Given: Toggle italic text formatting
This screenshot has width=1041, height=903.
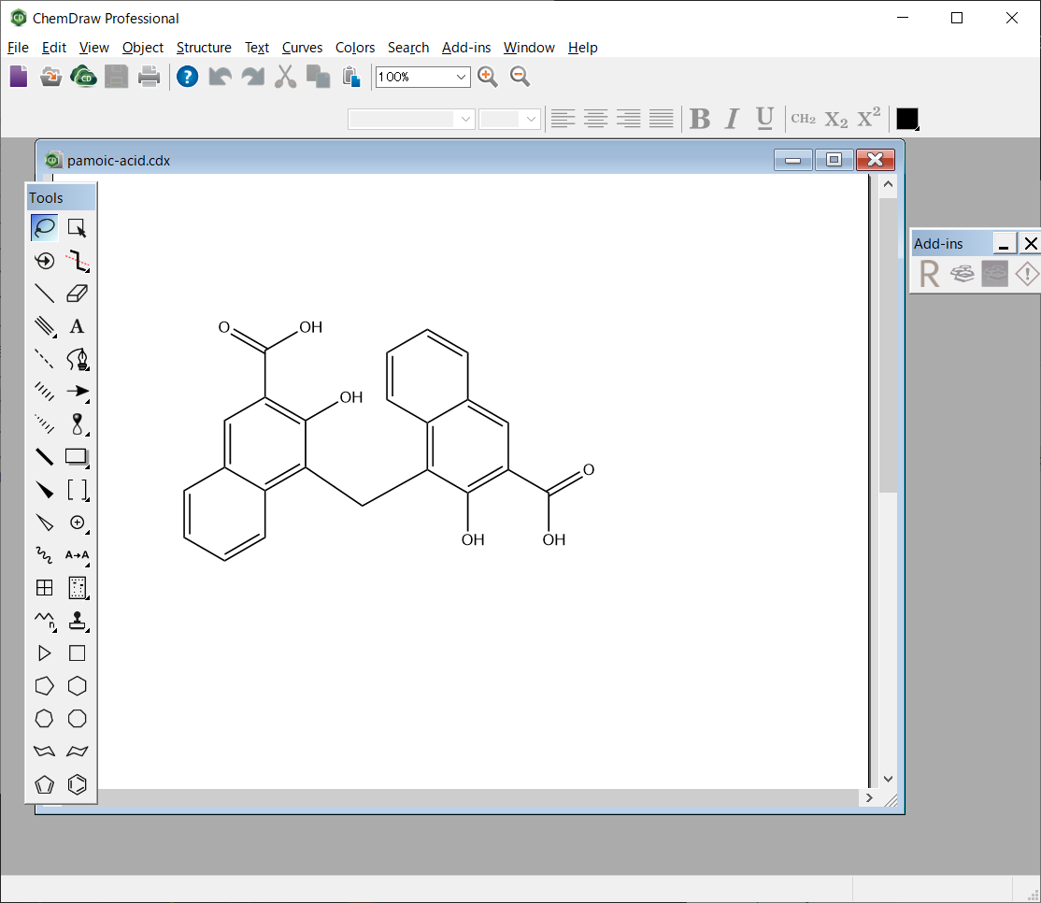Looking at the screenshot, I should (x=732, y=118).
